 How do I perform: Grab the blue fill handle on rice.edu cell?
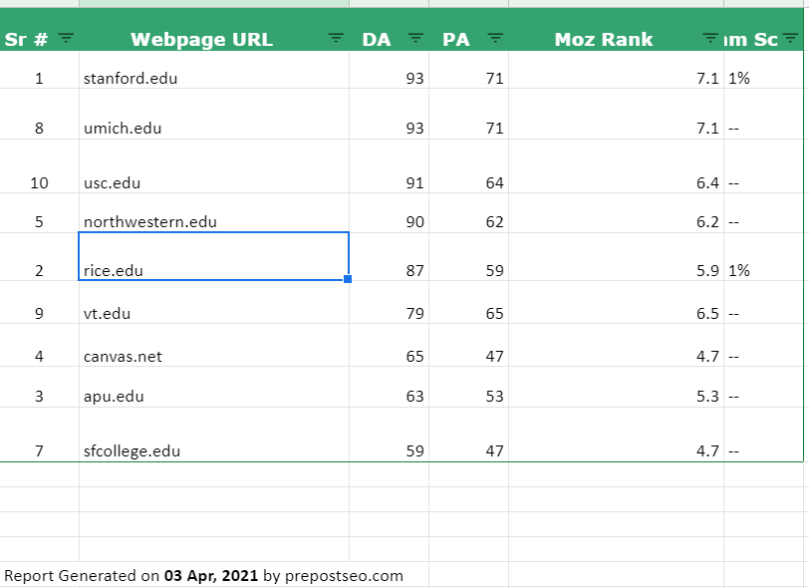[348, 279]
